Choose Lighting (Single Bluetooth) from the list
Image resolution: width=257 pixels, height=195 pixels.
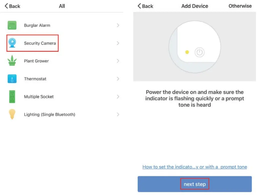50,115
